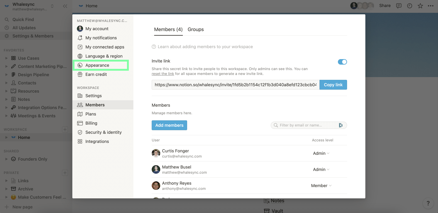Expand the Home workspace in the sidebar

pos(7,137)
